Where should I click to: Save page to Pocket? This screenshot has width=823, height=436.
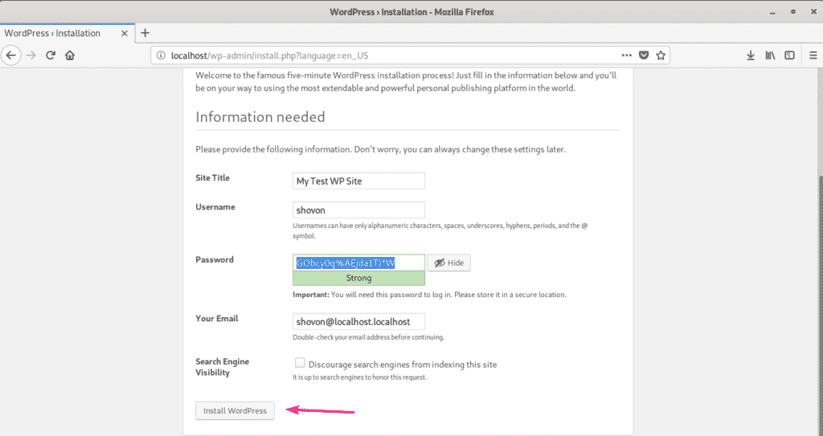pos(643,55)
